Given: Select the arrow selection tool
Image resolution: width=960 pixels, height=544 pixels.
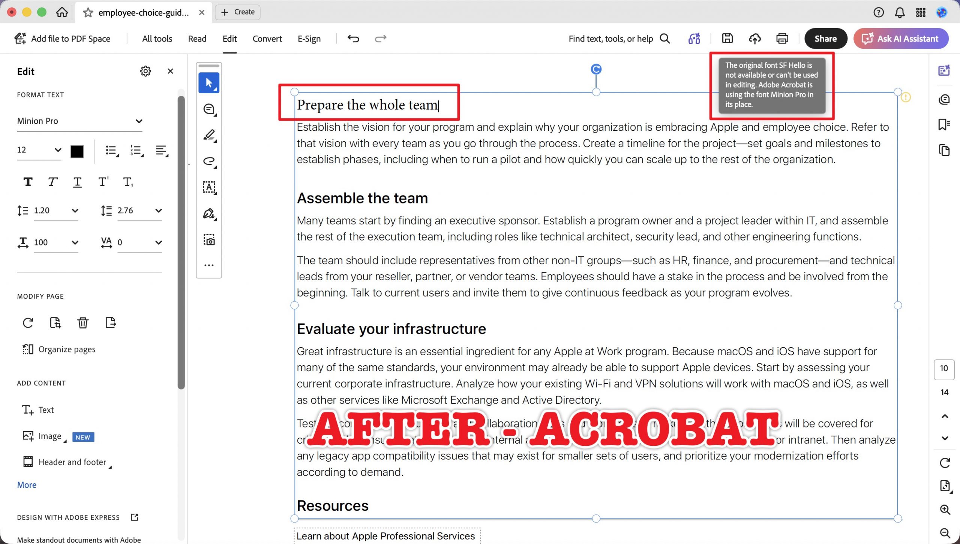Looking at the screenshot, I should tap(209, 83).
